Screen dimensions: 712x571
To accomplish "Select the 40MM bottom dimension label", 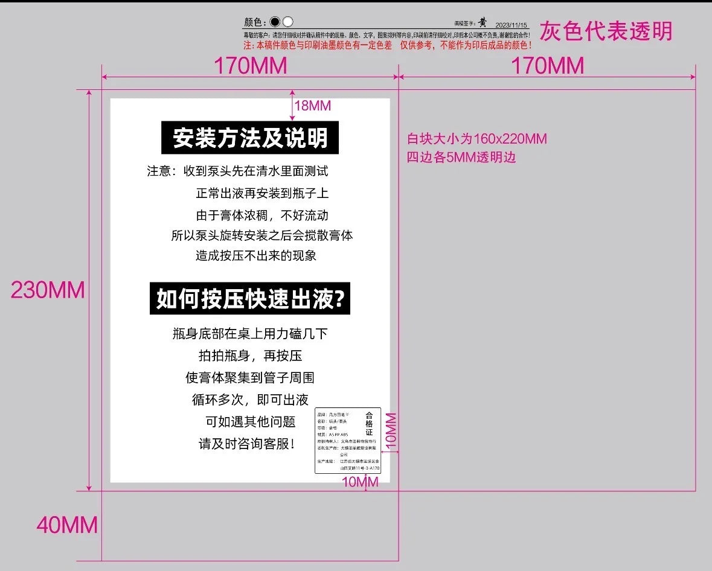I will pyautogui.click(x=66, y=525).
